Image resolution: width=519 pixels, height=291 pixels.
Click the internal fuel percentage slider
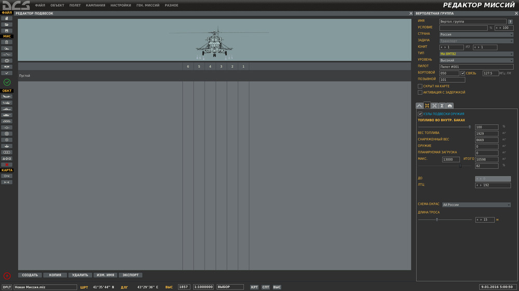tap(444, 127)
